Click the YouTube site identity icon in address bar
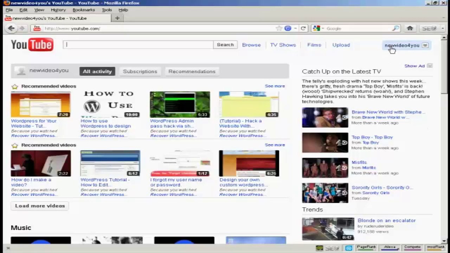The height and width of the screenshot is (253, 450). (37, 28)
